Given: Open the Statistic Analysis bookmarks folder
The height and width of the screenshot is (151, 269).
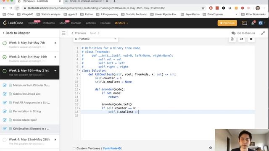Looking at the screenshot, I should pos(48,14).
